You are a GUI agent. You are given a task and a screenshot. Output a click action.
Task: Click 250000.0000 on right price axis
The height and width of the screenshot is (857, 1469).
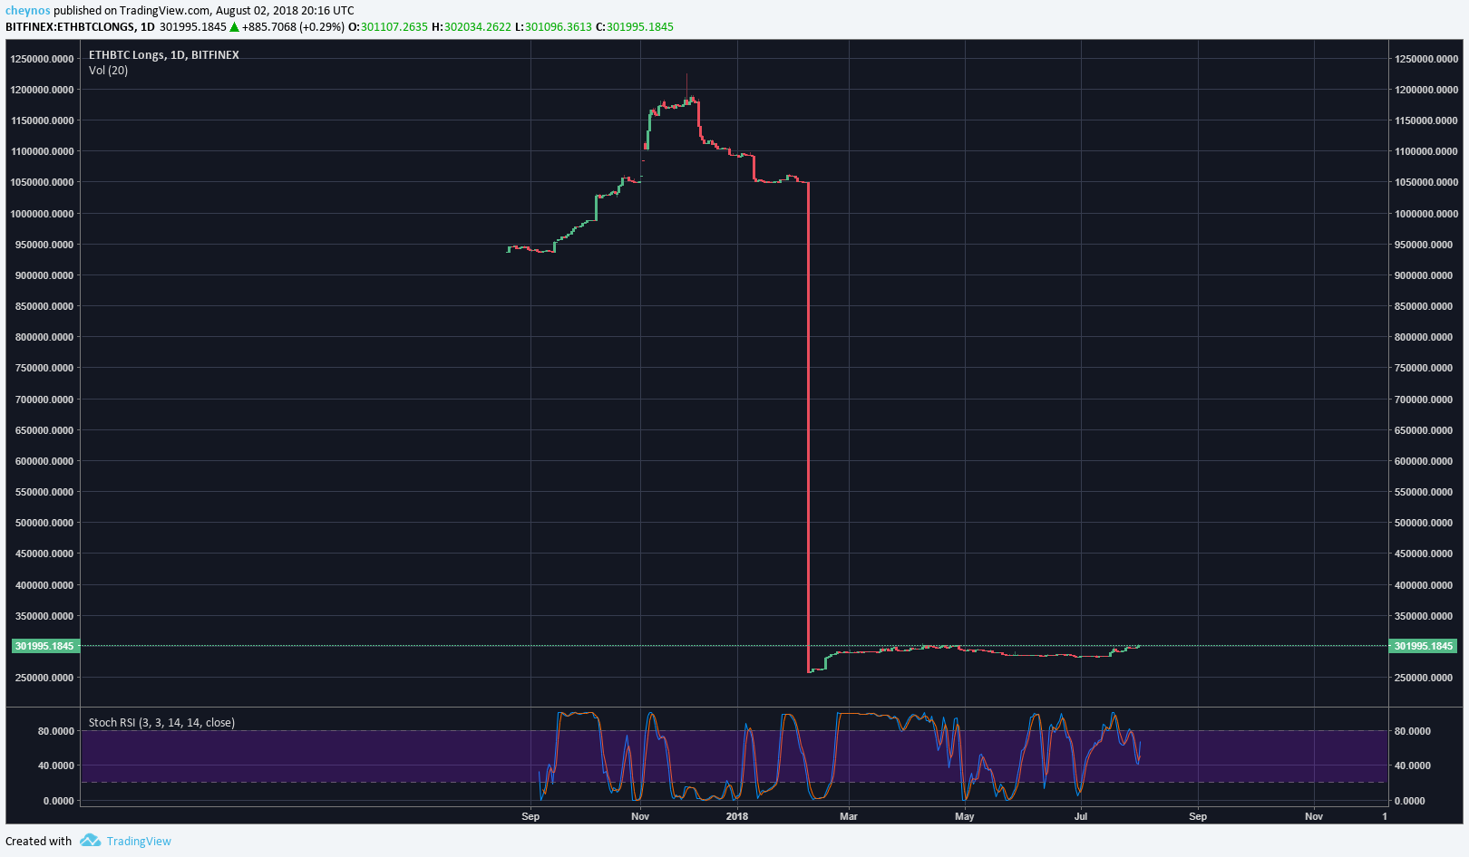[x=1424, y=678]
